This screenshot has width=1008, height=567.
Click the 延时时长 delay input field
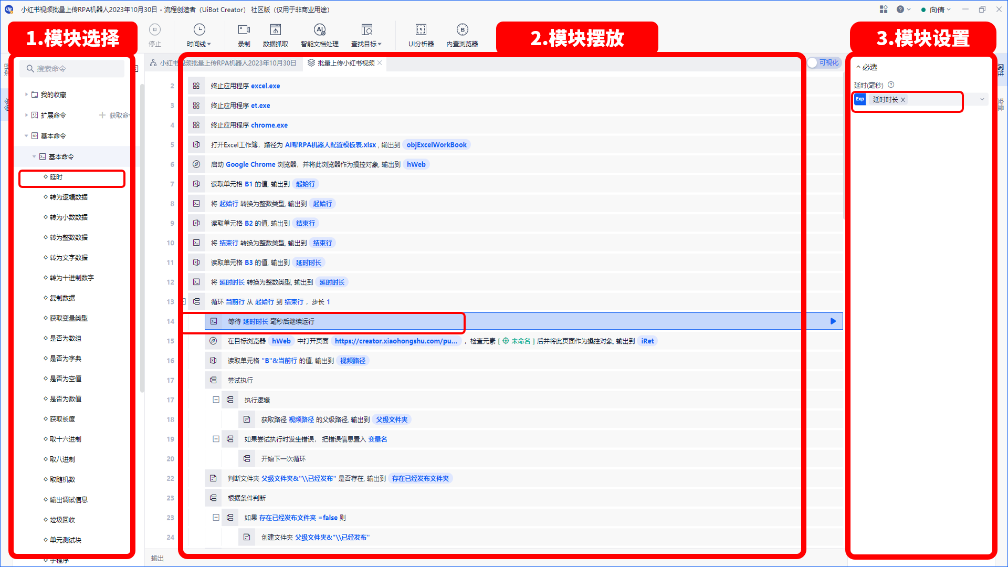pyautogui.click(x=921, y=99)
